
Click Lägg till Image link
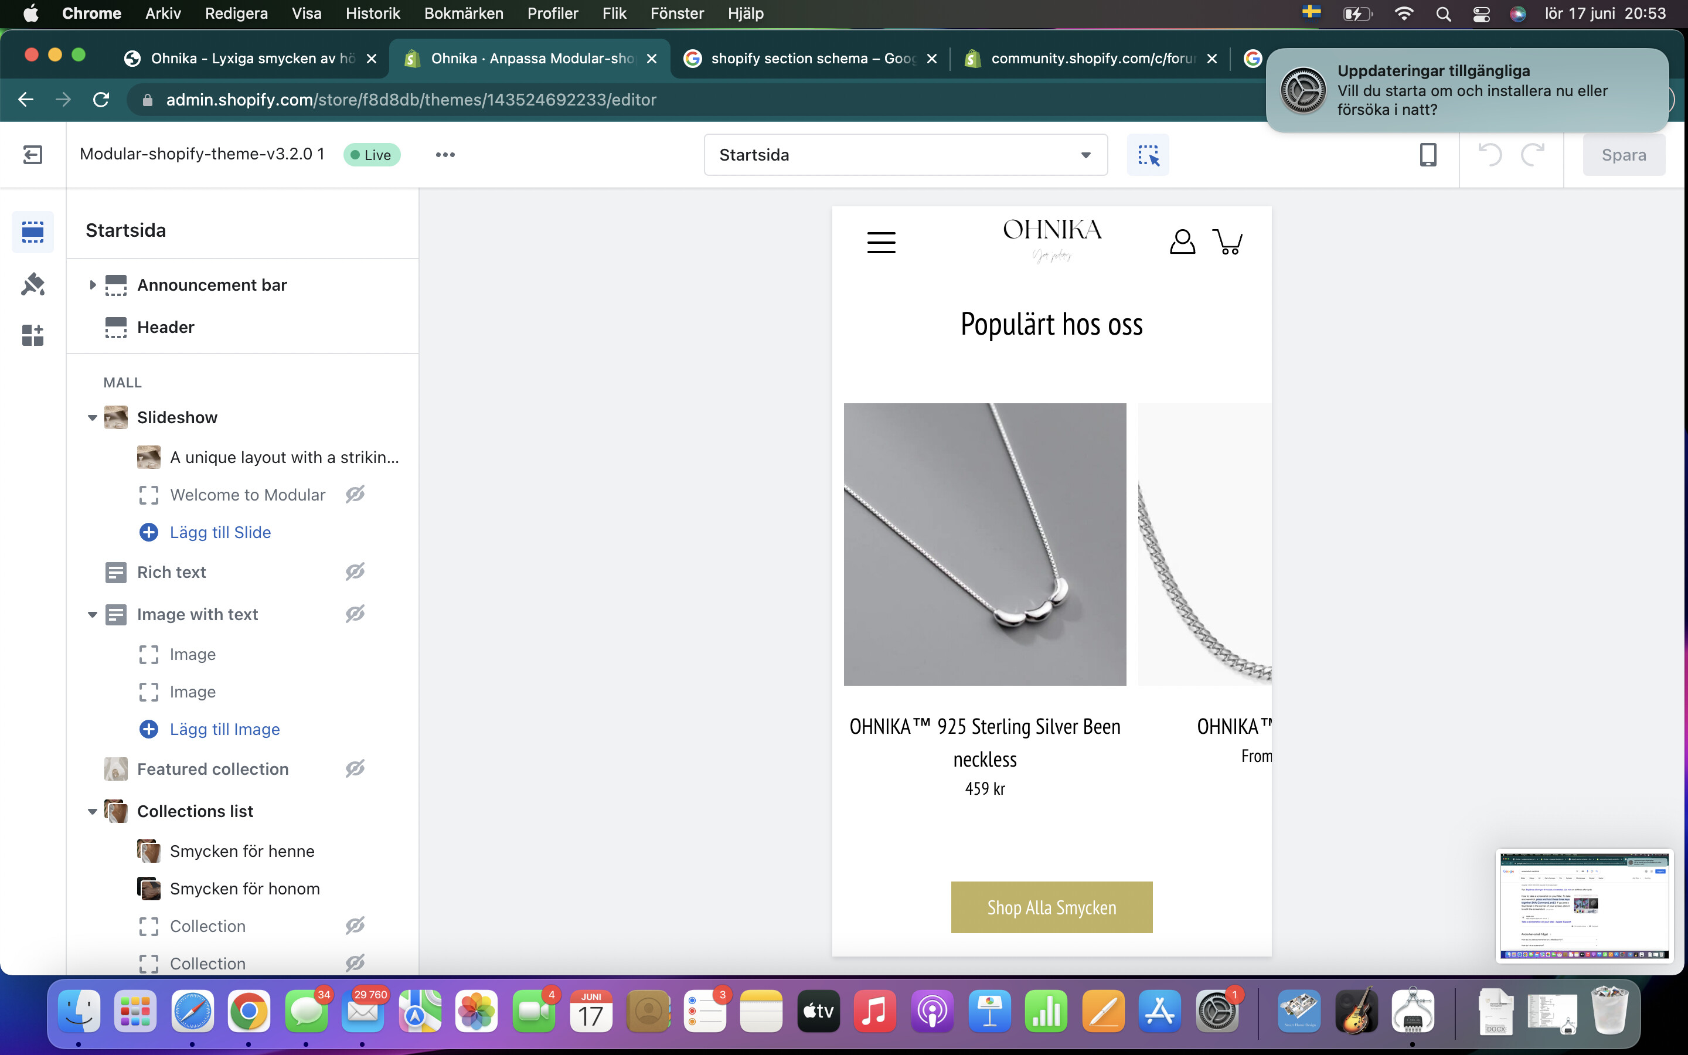click(x=224, y=729)
